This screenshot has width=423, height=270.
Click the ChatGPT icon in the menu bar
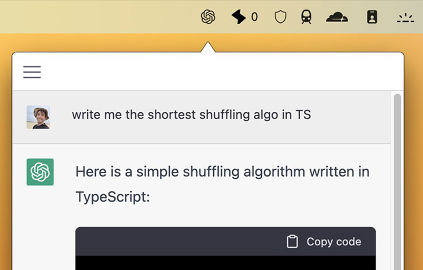click(208, 17)
